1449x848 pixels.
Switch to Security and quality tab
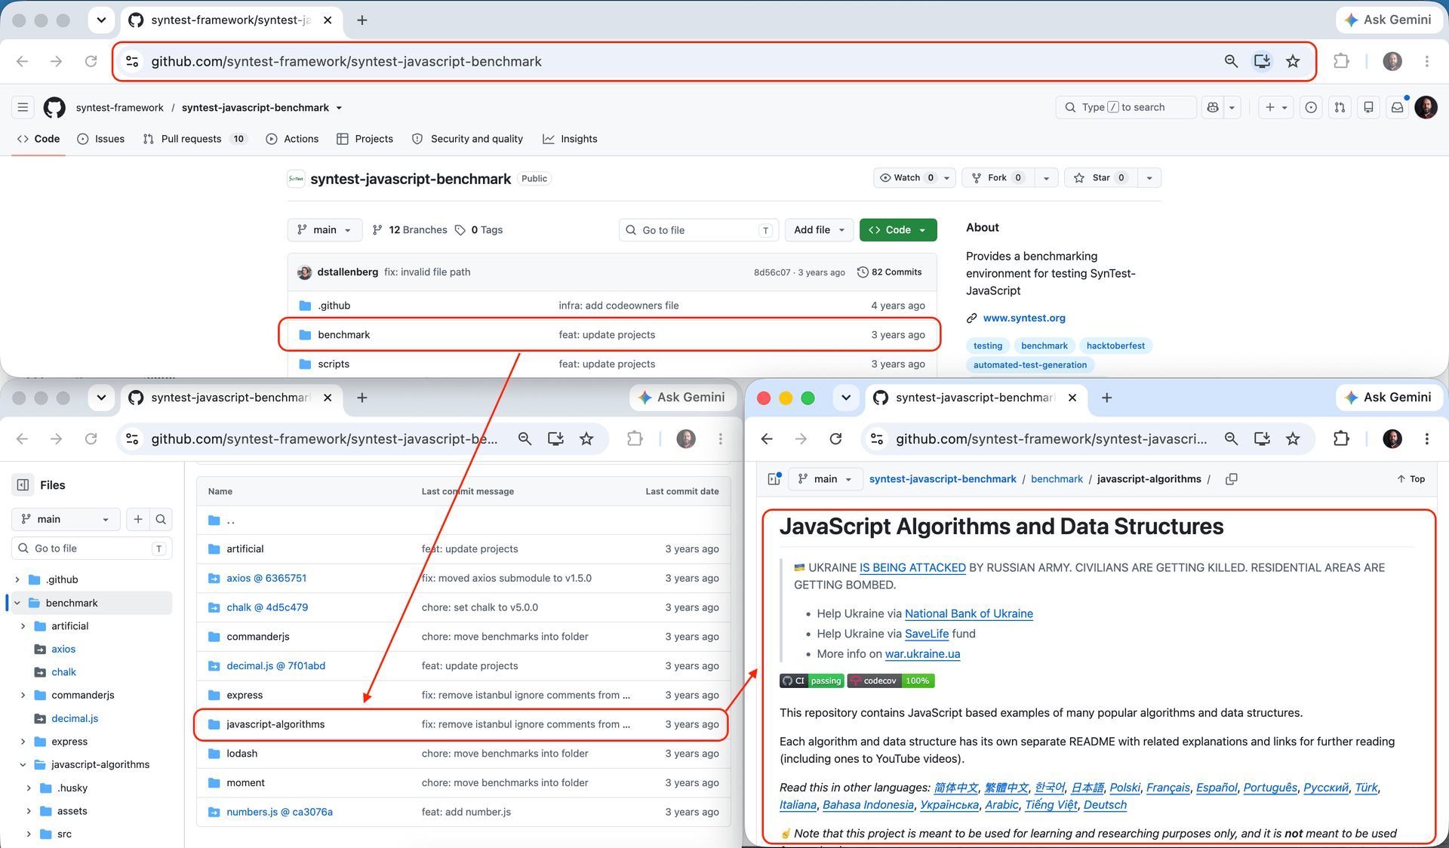pos(468,139)
